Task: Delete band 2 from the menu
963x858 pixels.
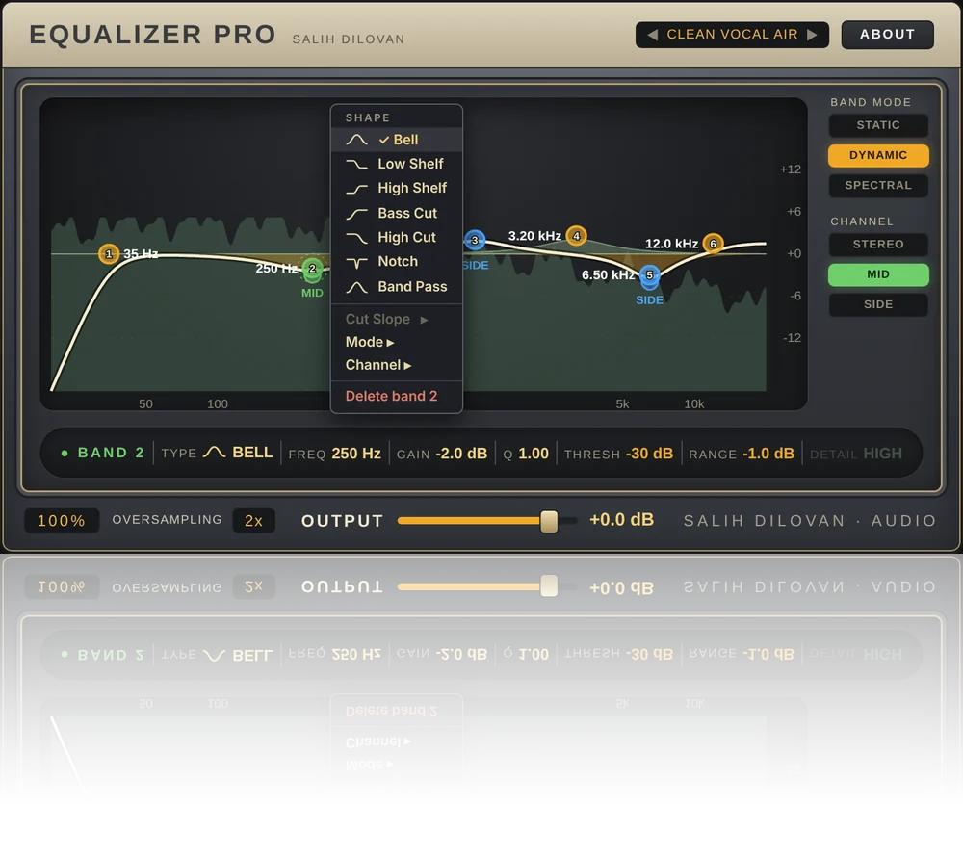Action: click(x=397, y=396)
